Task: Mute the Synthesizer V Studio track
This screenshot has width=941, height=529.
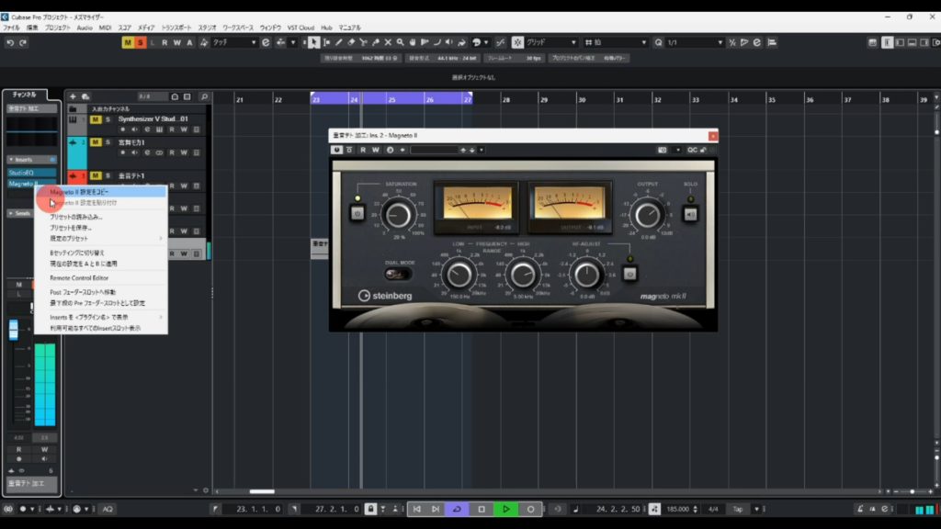Action: (96, 118)
